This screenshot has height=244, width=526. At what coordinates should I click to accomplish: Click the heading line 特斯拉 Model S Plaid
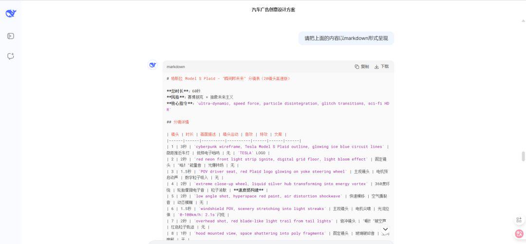(228, 79)
